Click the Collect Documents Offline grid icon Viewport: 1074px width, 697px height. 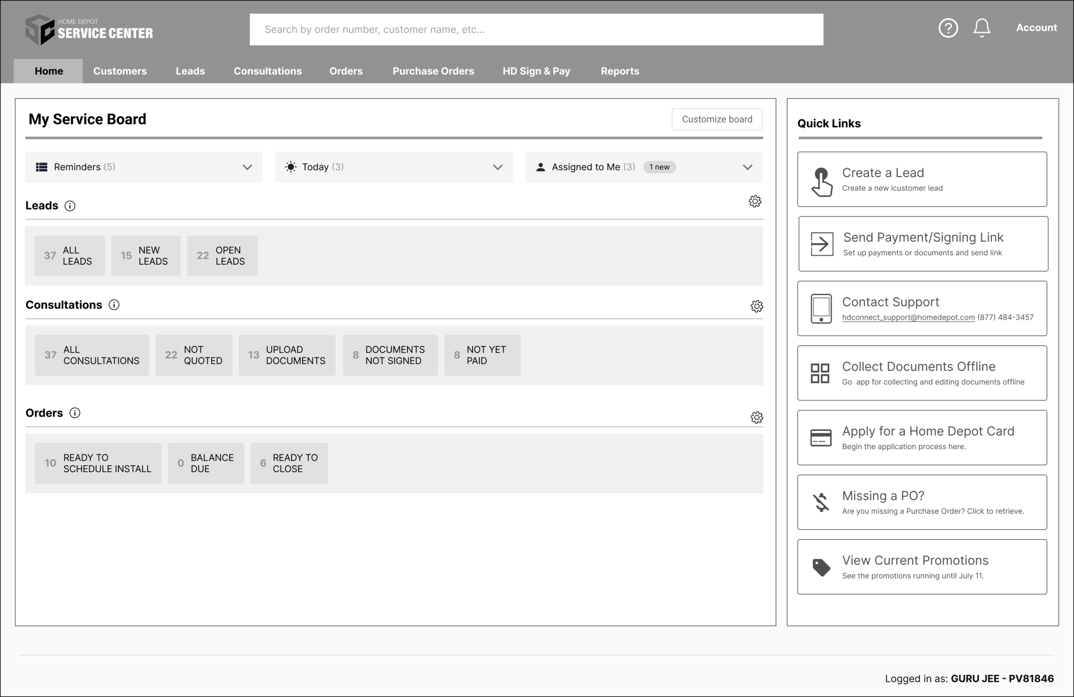pos(820,373)
